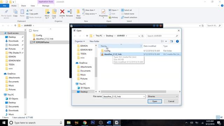Open the Manage tab
Image resolution: width=224 pixels, height=126 pixels.
46,6
